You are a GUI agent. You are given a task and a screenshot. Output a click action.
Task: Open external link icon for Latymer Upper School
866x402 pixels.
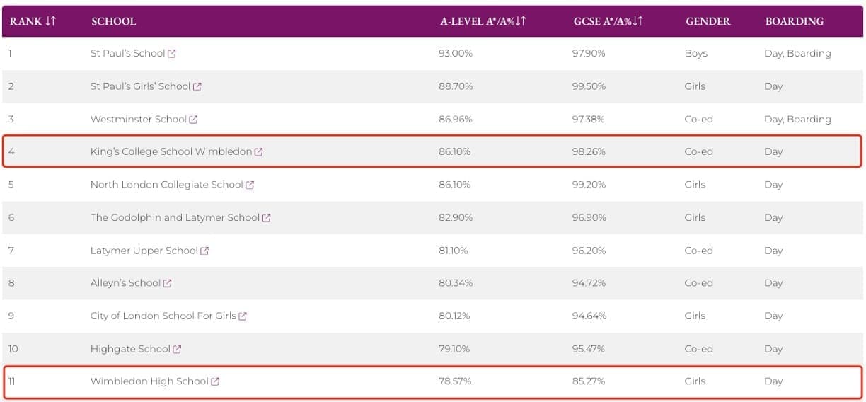click(x=204, y=251)
